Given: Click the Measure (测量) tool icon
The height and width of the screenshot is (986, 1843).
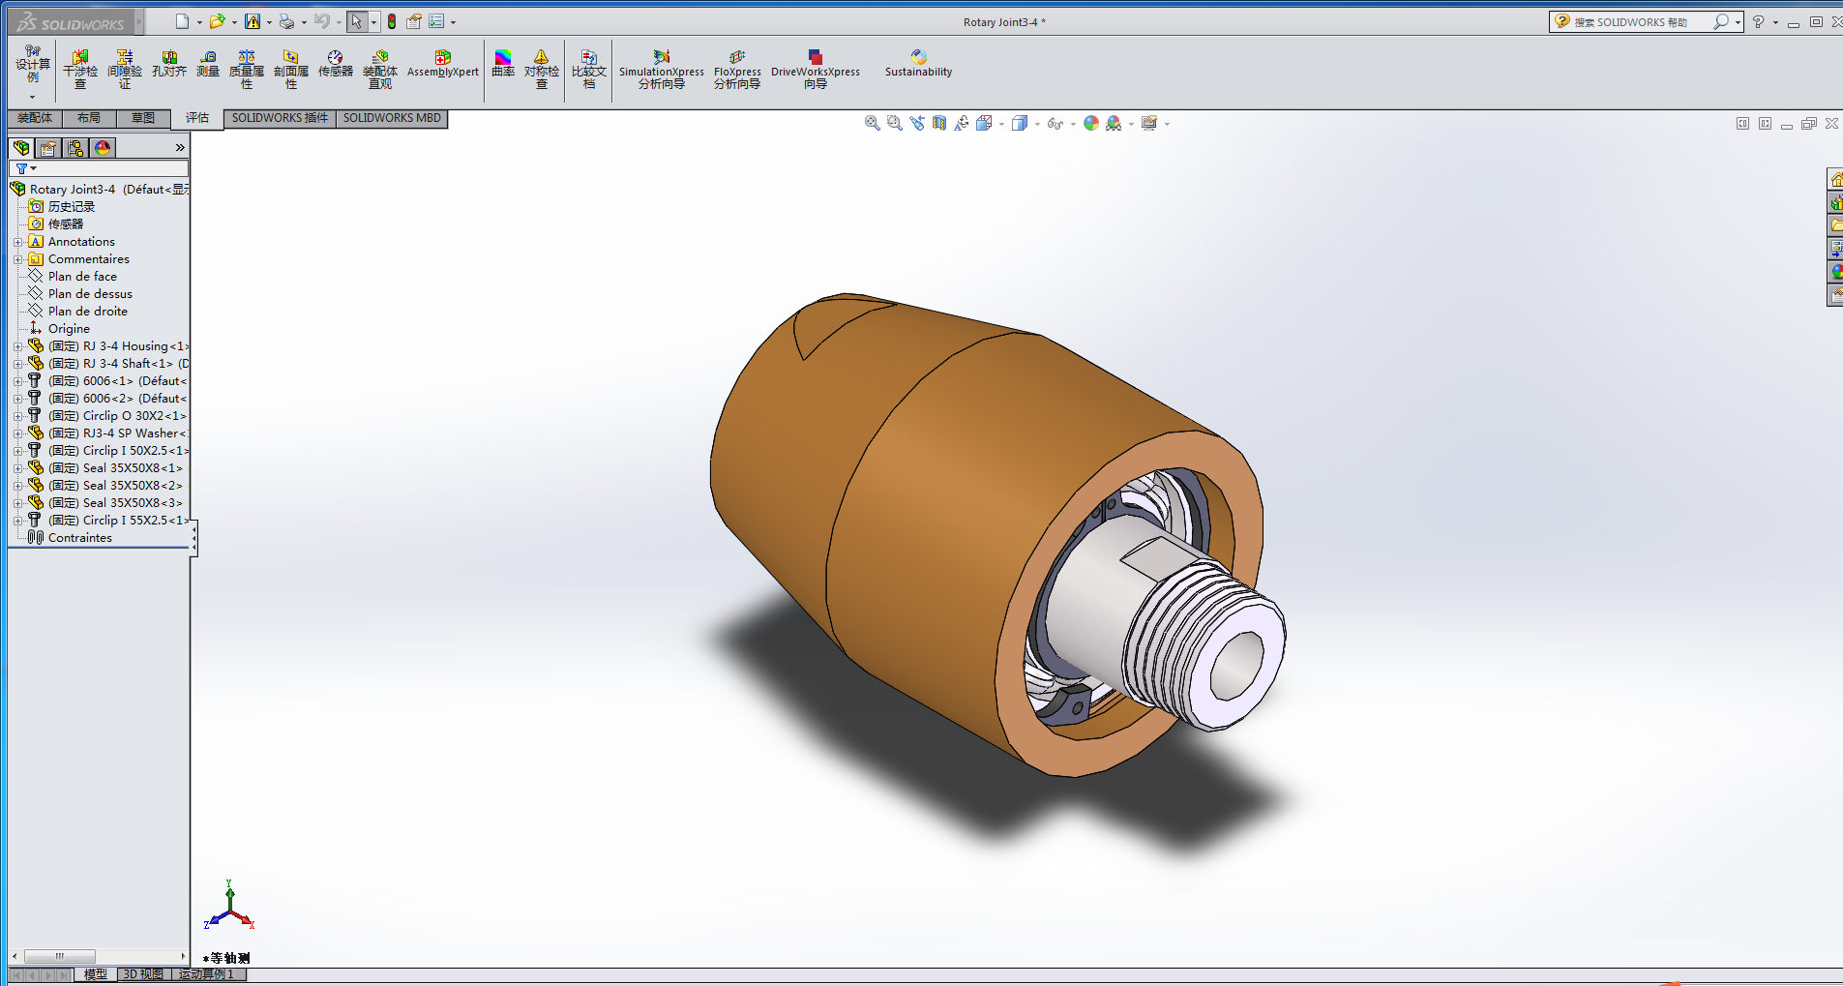Looking at the screenshot, I should (x=208, y=64).
